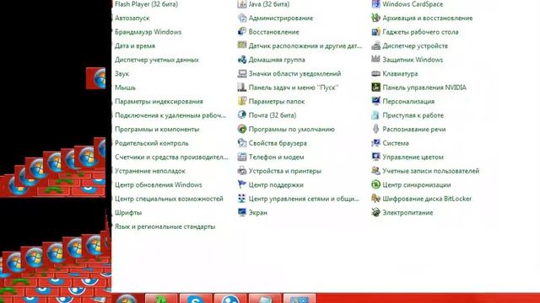The width and height of the screenshot is (540, 303).
Task: Click Подключения к удаленным рабочим столам link
Action: pyautogui.click(x=170, y=115)
